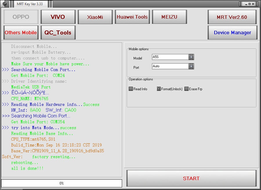Open the Device Manager
This screenshot has width=261, height=190.
232,32
